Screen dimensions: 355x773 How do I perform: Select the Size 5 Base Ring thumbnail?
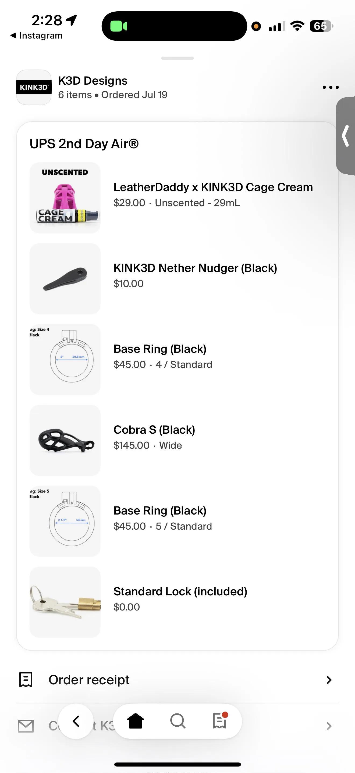click(65, 521)
